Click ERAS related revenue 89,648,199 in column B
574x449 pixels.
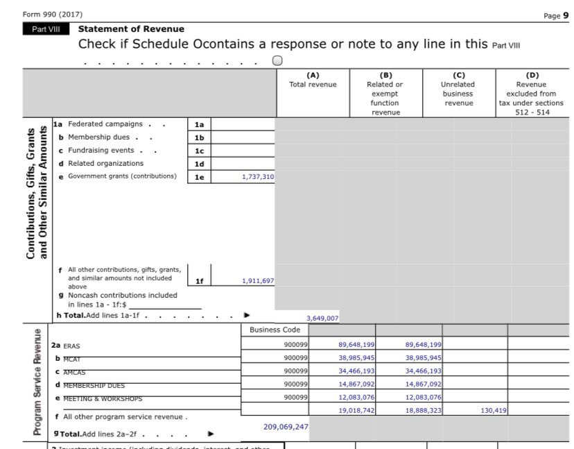[423, 344]
